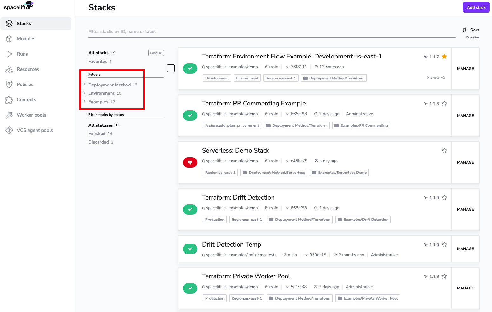The width and height of the screenshot is (492, 312).
Task: Star the Serverless: Demo Stack
Action: click(444, 151)
